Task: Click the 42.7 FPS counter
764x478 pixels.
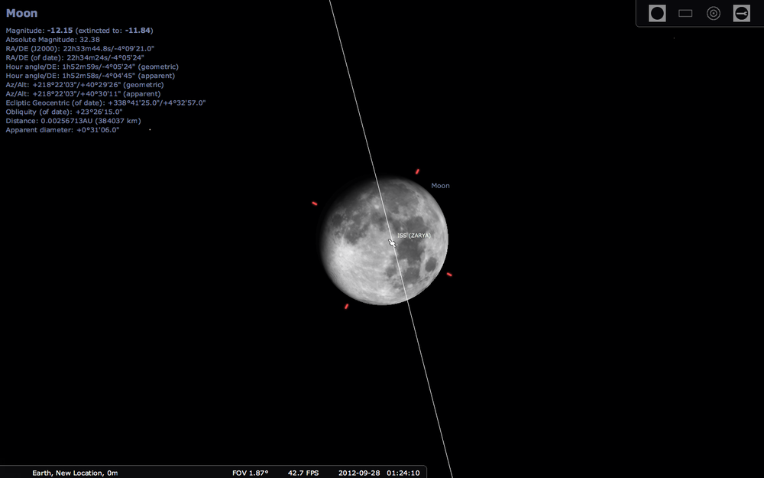Action: click(x=303, y=473)
